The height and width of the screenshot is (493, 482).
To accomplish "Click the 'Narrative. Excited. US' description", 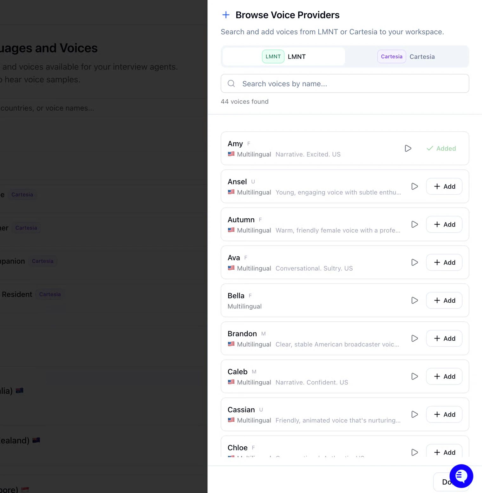I will tap(308, 154).
